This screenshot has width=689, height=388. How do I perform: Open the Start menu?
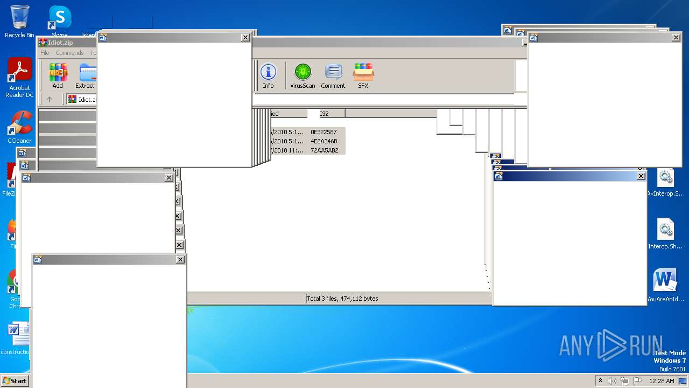coord(15,380)
